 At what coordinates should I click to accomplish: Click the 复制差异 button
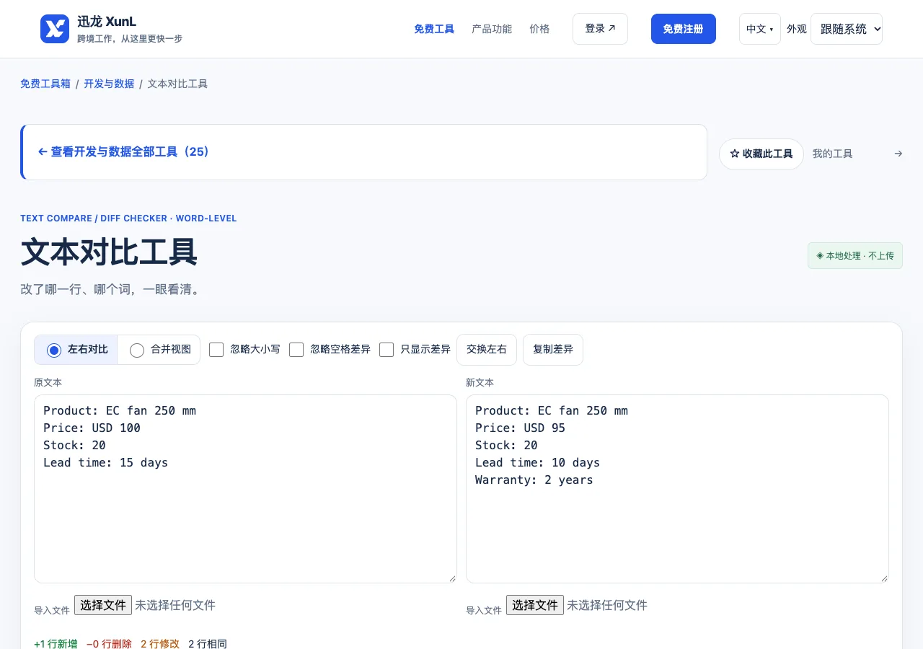click(x=553, y=350)
